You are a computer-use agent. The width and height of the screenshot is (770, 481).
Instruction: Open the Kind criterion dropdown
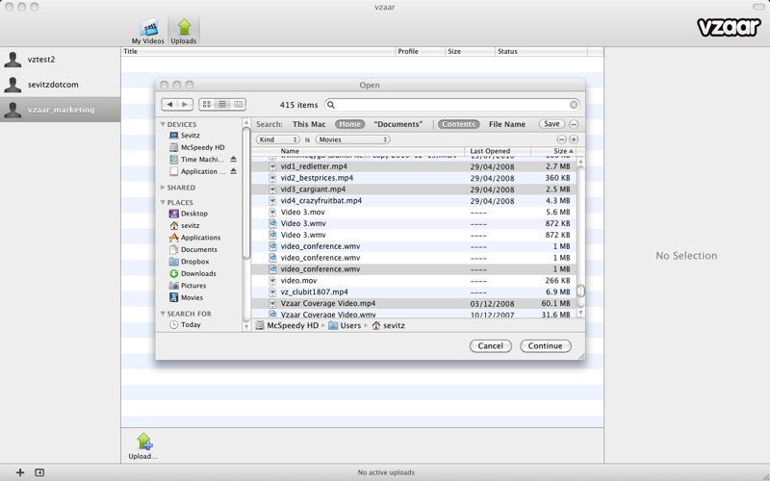278,139
